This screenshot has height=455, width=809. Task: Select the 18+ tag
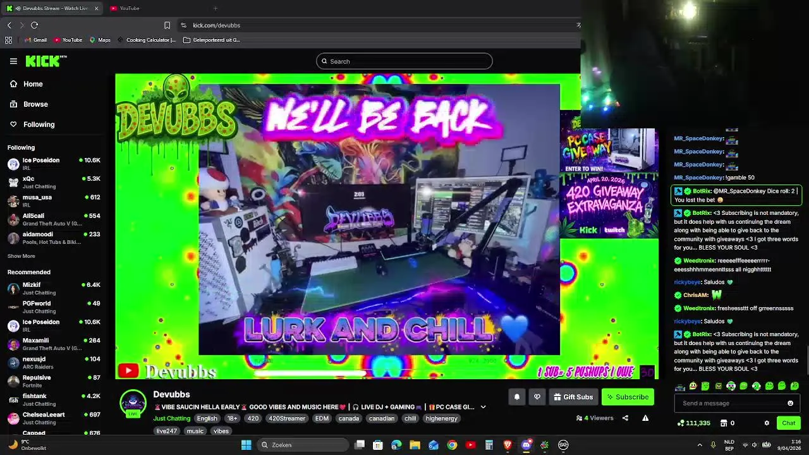click(232, 418)
